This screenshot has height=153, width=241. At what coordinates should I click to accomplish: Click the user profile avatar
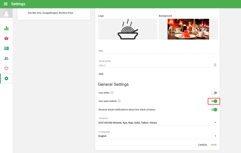(6, 13)
